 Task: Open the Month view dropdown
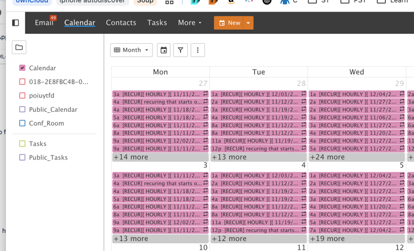[131, 50]
